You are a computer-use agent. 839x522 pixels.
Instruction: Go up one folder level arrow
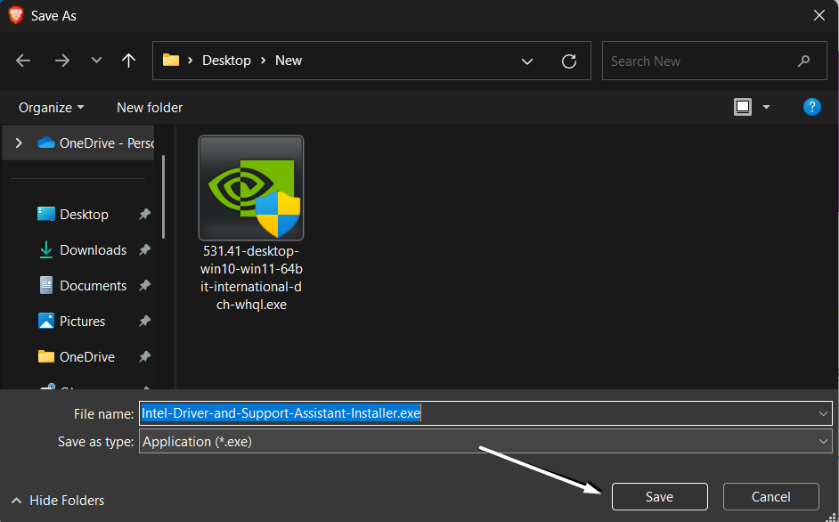[x=128, y=61]
